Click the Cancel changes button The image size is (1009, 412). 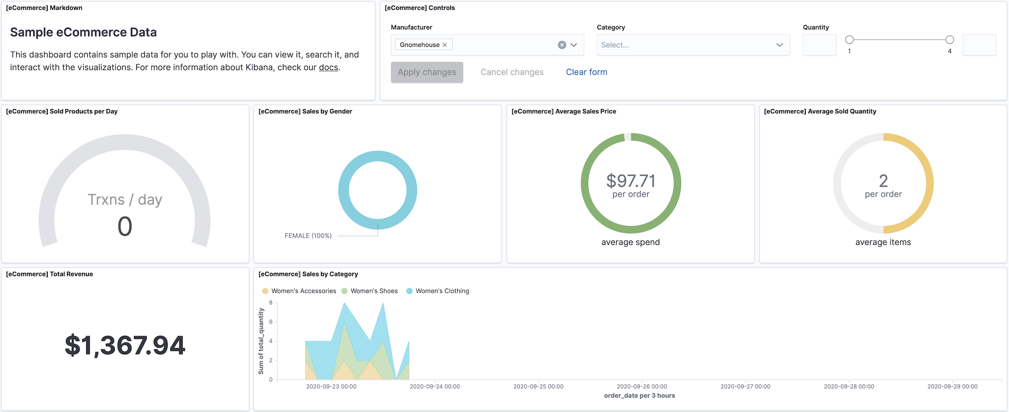512,72
